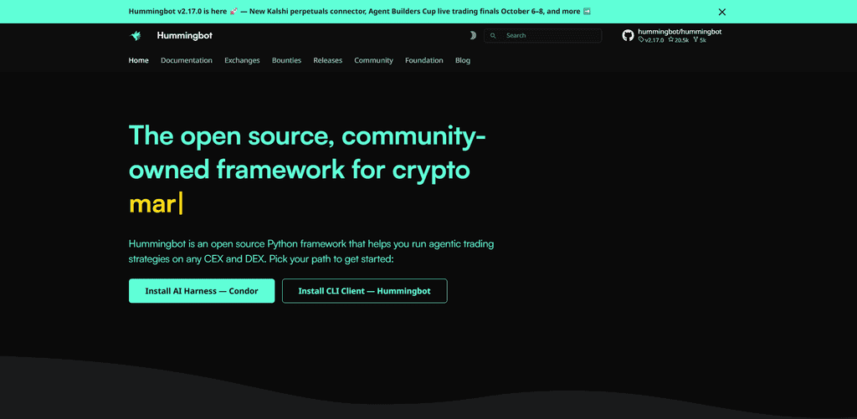Click the Hummingbot hummingbird logo icon

[x=135, y=35]
